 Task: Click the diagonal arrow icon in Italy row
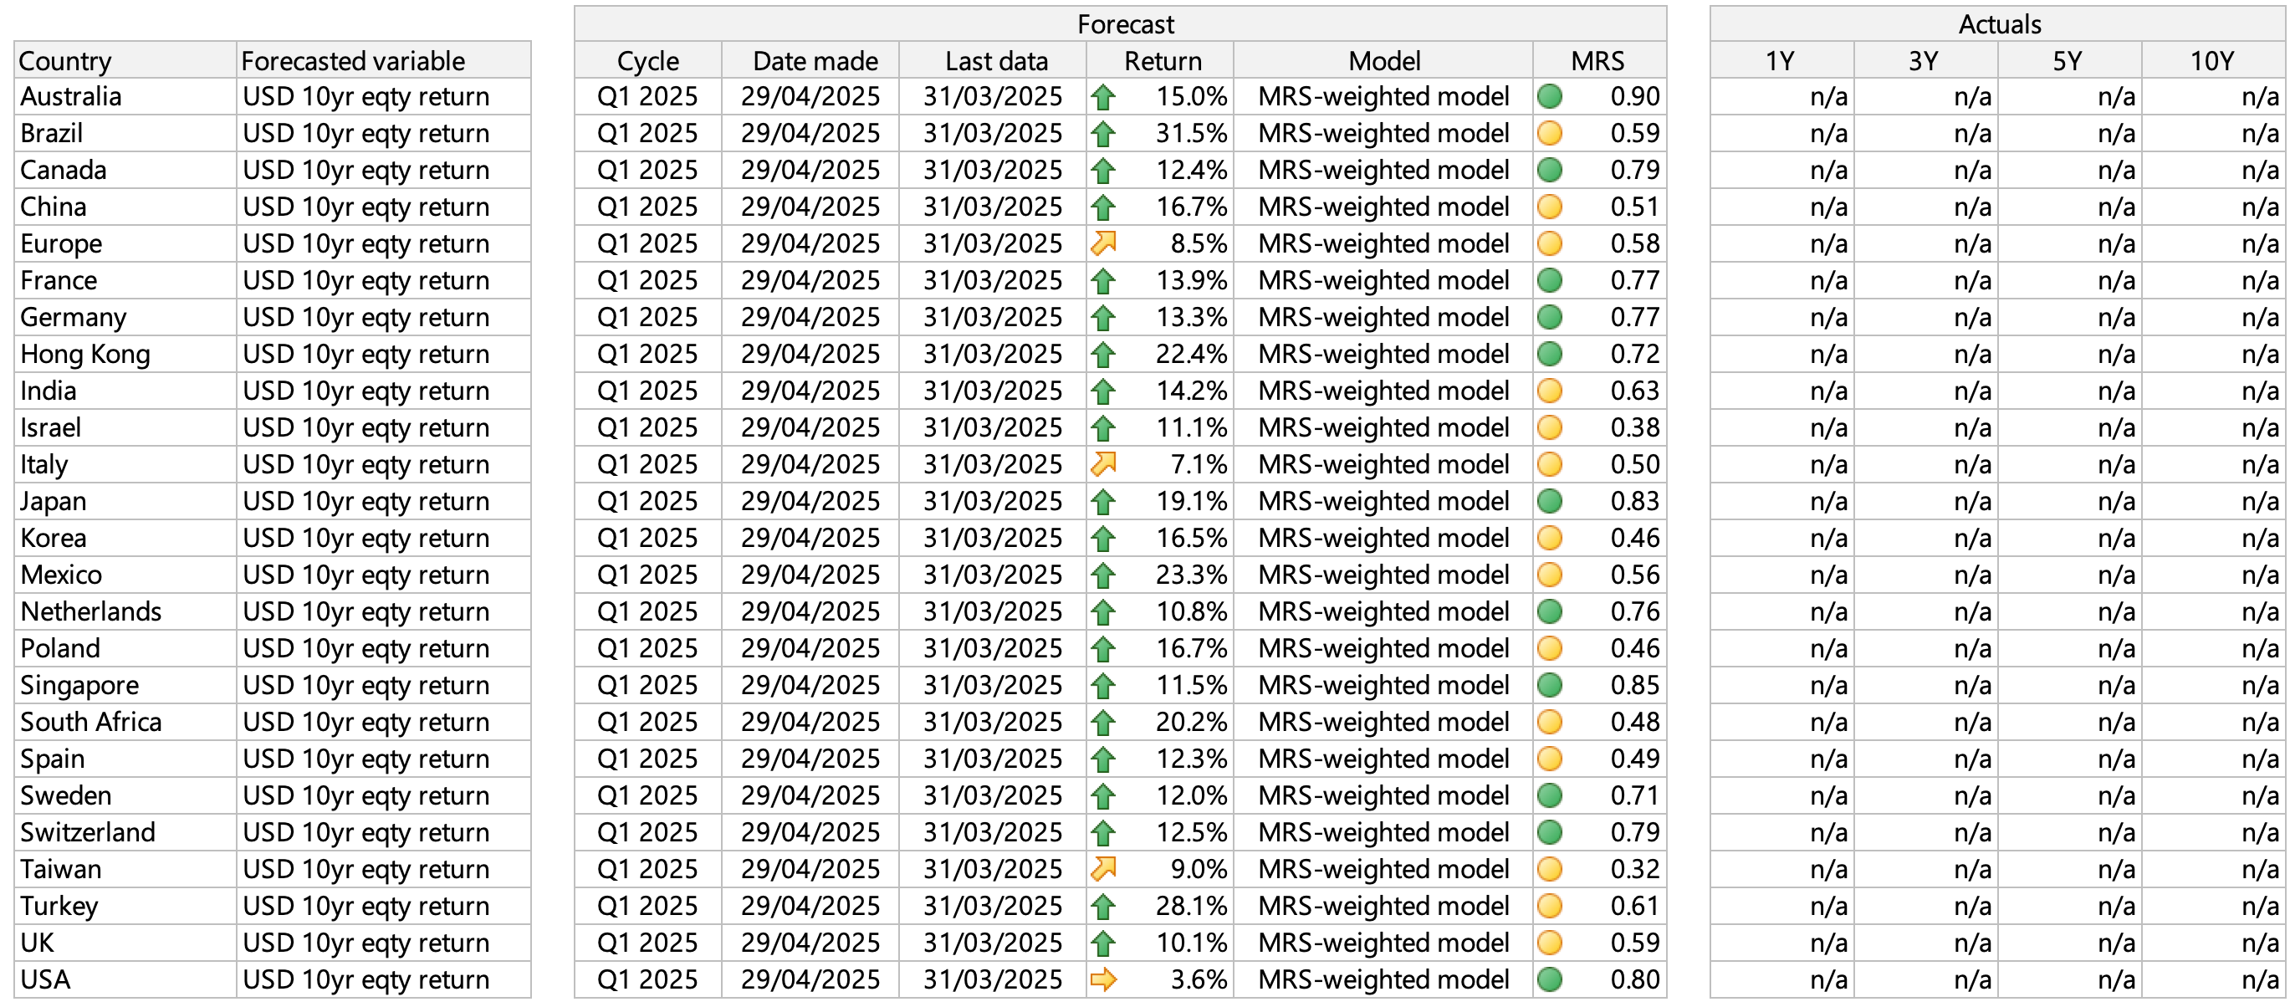[1103, 464]
